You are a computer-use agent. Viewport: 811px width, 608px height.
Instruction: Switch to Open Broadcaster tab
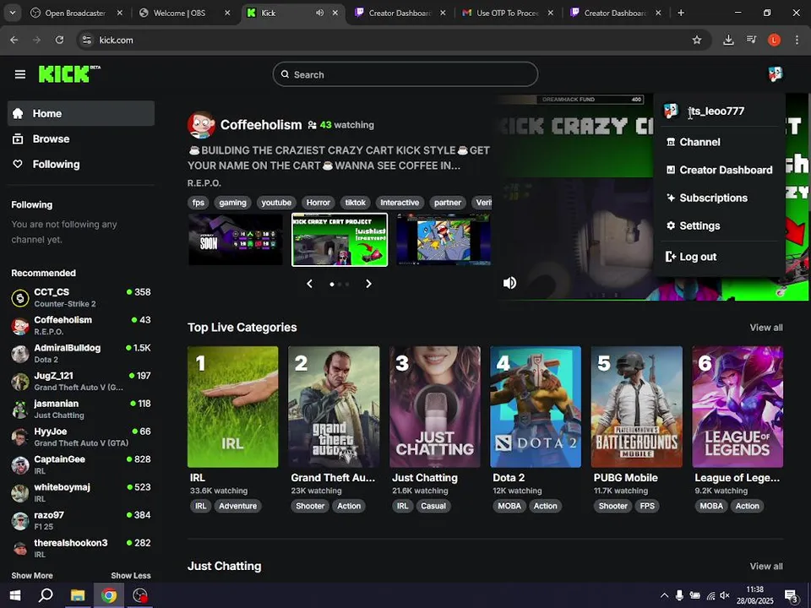pos(77,13)
